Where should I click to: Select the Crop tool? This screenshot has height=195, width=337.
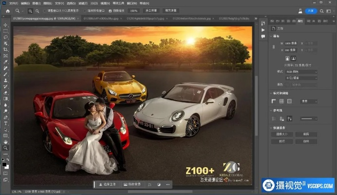6,49
